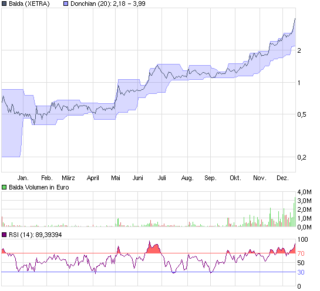Click the tallest green volume bar in December

tap(295, 212)
